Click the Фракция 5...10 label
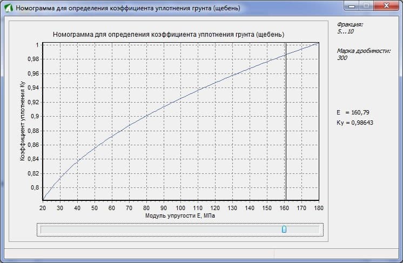403x263 pixels. coord(350,28)
